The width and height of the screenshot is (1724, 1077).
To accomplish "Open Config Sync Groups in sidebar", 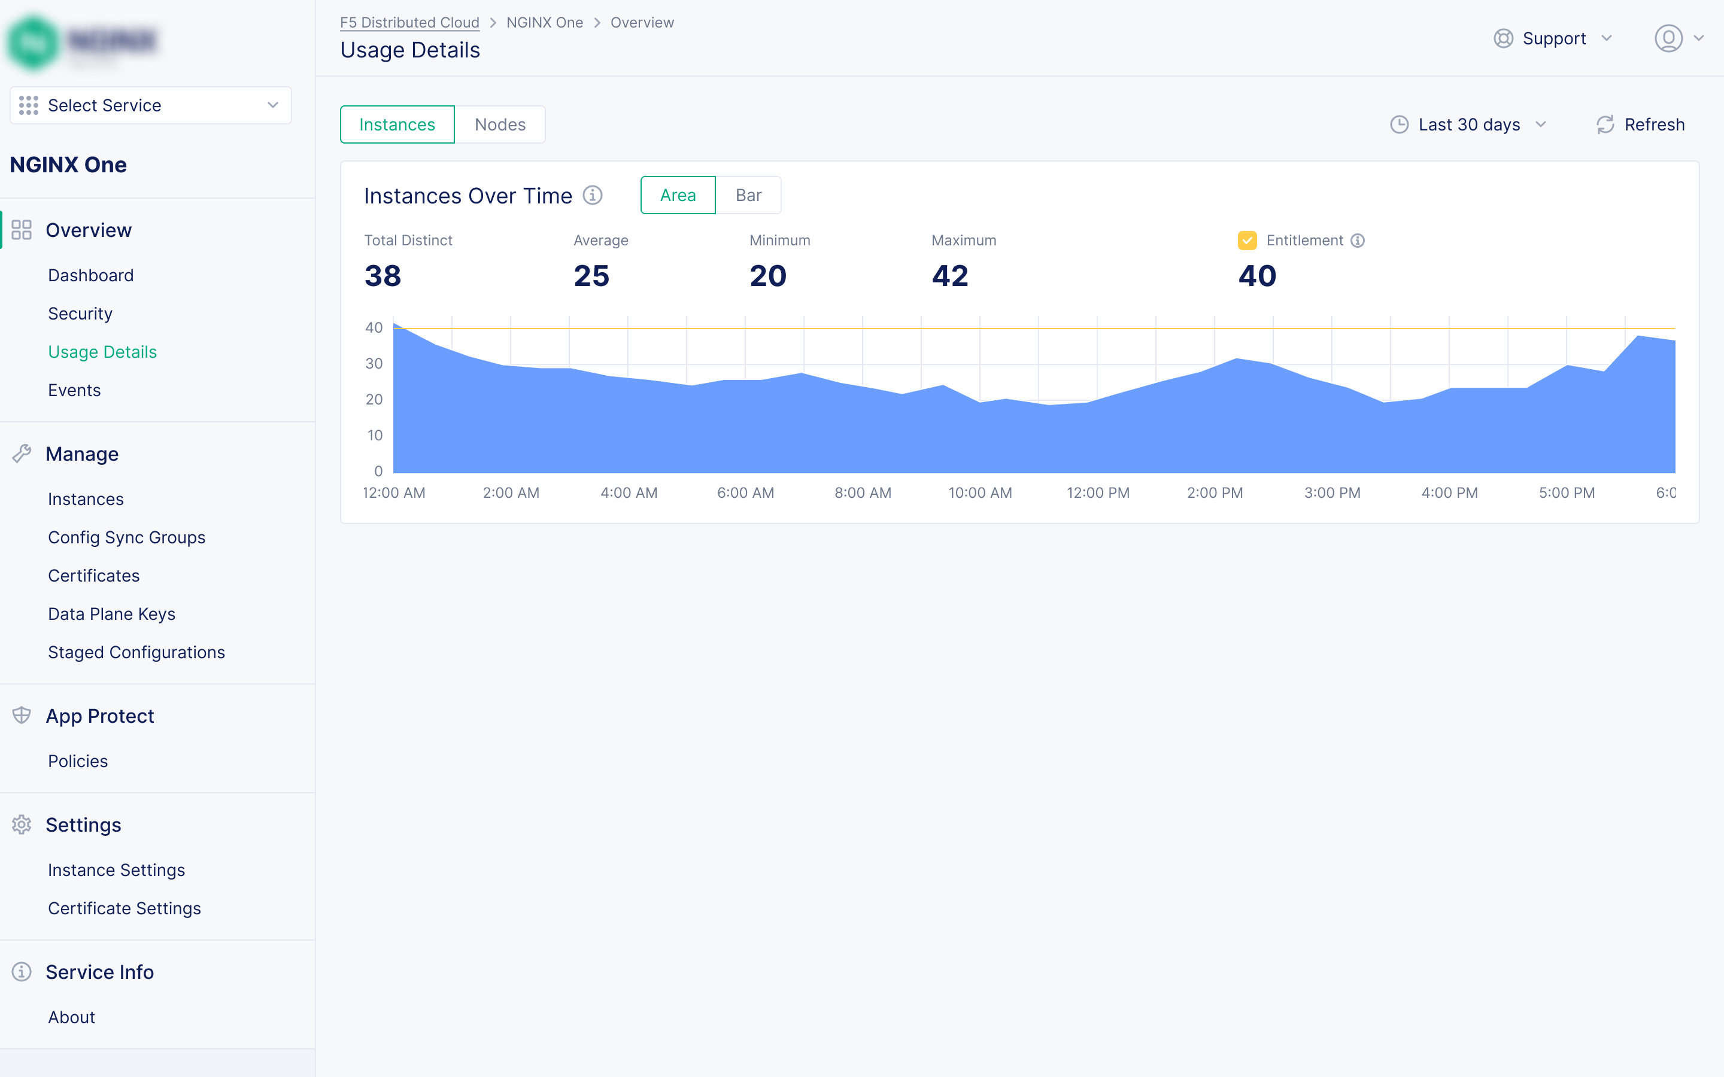I will click(x=126, y=537).
